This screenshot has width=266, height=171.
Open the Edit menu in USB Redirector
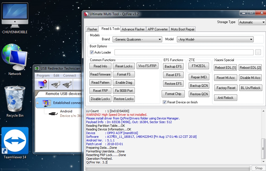coord(56,75)
